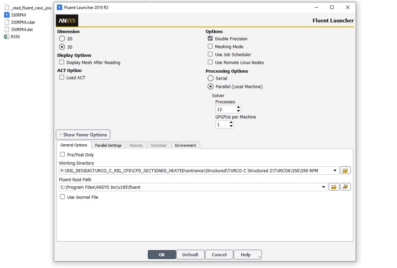The height and width of the screenshot is (268, 397).
Task: Collapse with Show Fewer Options
Action: [83, 135]
